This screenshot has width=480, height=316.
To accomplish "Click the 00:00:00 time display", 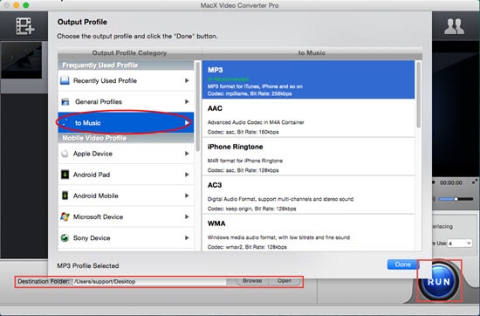I will point(450,182).
